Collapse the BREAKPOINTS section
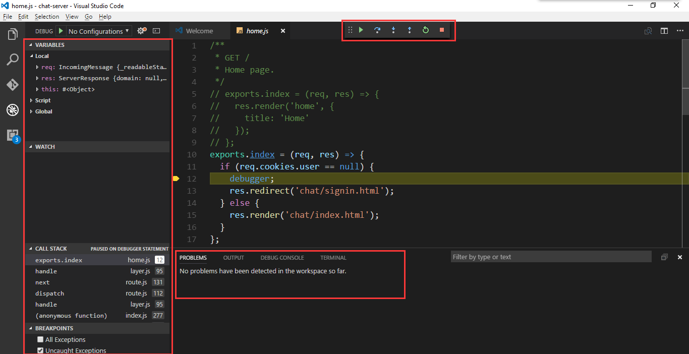The width and height of the screenshot is (689, 354). pyautogui.click(x=97, y=328)
